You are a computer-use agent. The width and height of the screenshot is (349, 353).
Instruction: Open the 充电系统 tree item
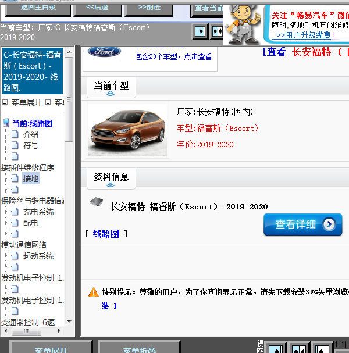point(38,212)
